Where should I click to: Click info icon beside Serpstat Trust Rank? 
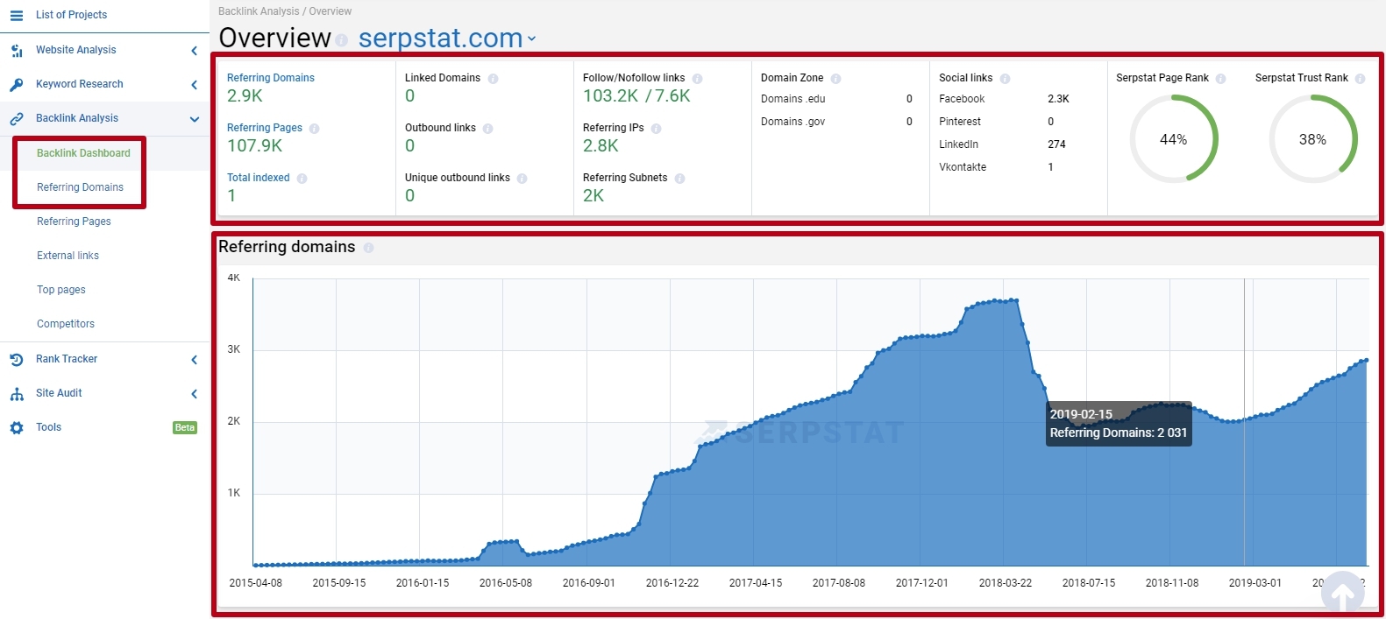click(1360, 79)
